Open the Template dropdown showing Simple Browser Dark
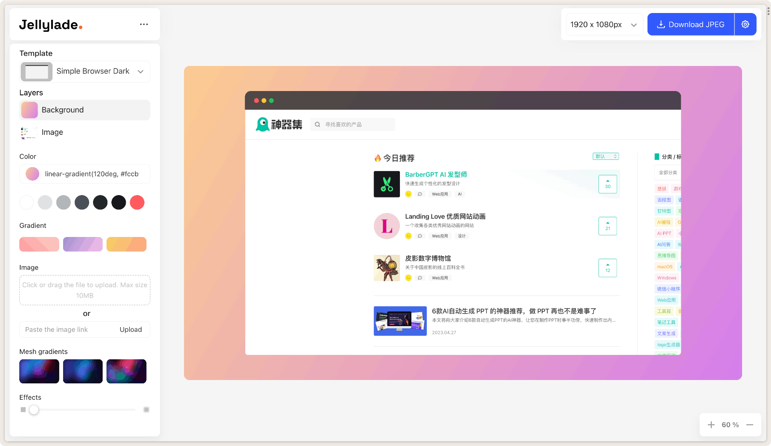The width and height of the screenshot is (771, 446). coord(84,71)
